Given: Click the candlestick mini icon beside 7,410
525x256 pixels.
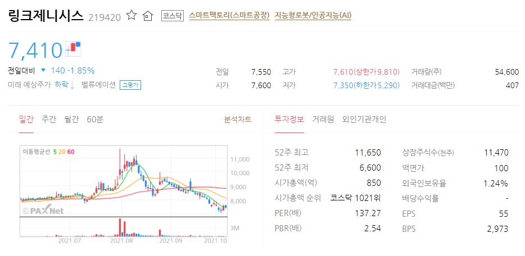Looking at the screenshot, I should coord(73,49).
